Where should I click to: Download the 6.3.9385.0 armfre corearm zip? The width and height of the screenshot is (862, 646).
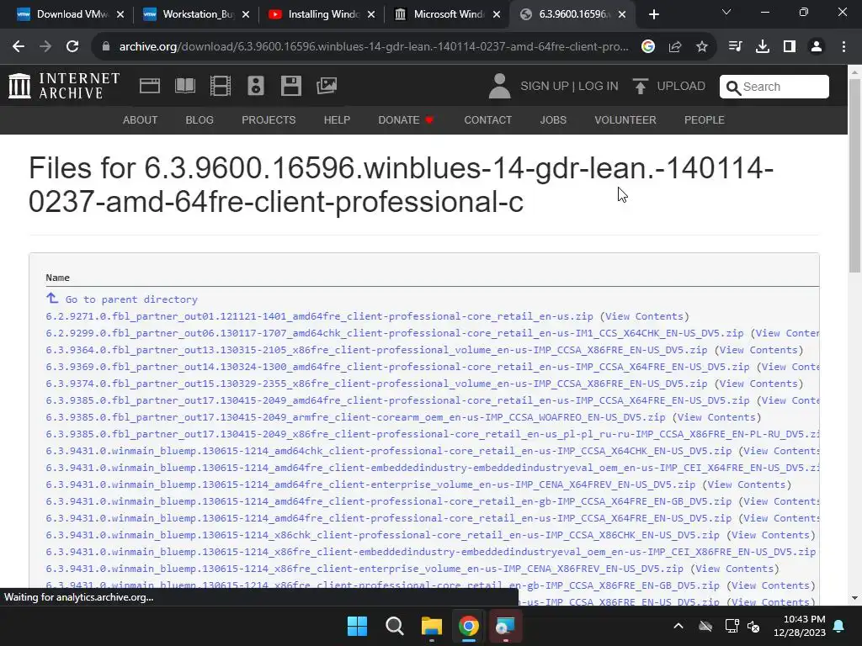click(x=356, y=417)
